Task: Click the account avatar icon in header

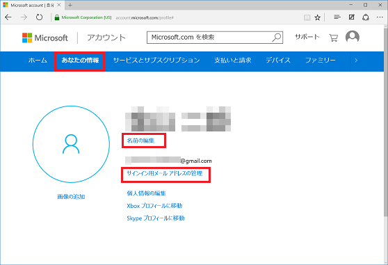Action: 353,37
